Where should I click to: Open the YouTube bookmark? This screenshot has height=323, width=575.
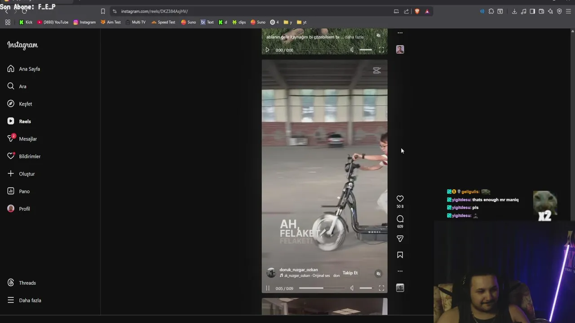53,22
